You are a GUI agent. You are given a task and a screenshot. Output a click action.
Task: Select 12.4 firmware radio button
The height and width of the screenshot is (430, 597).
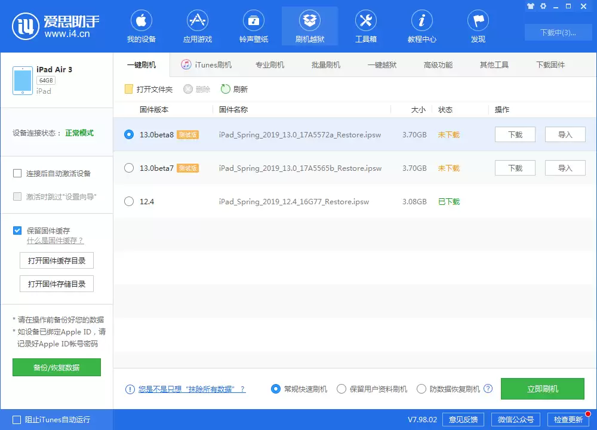129,201
